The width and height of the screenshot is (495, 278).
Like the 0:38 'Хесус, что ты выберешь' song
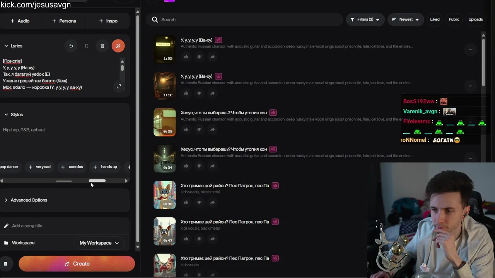tap(186, 129)
